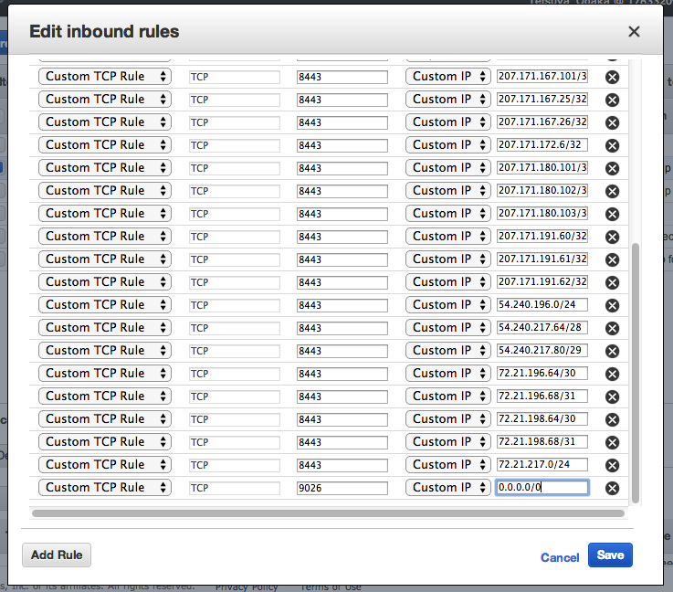Delete the 72.21.217.0/24 rule
Image resolution: width=673 pixels, height=592 pixels.
click(x=612, y=465)
